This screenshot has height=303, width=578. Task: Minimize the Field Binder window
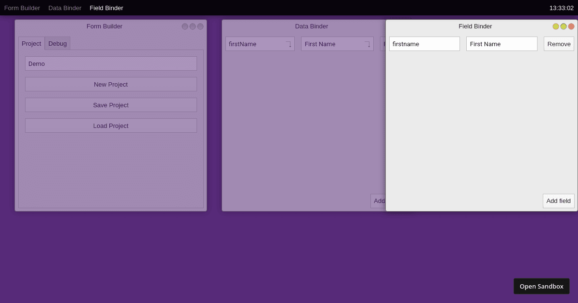[556, 26]
